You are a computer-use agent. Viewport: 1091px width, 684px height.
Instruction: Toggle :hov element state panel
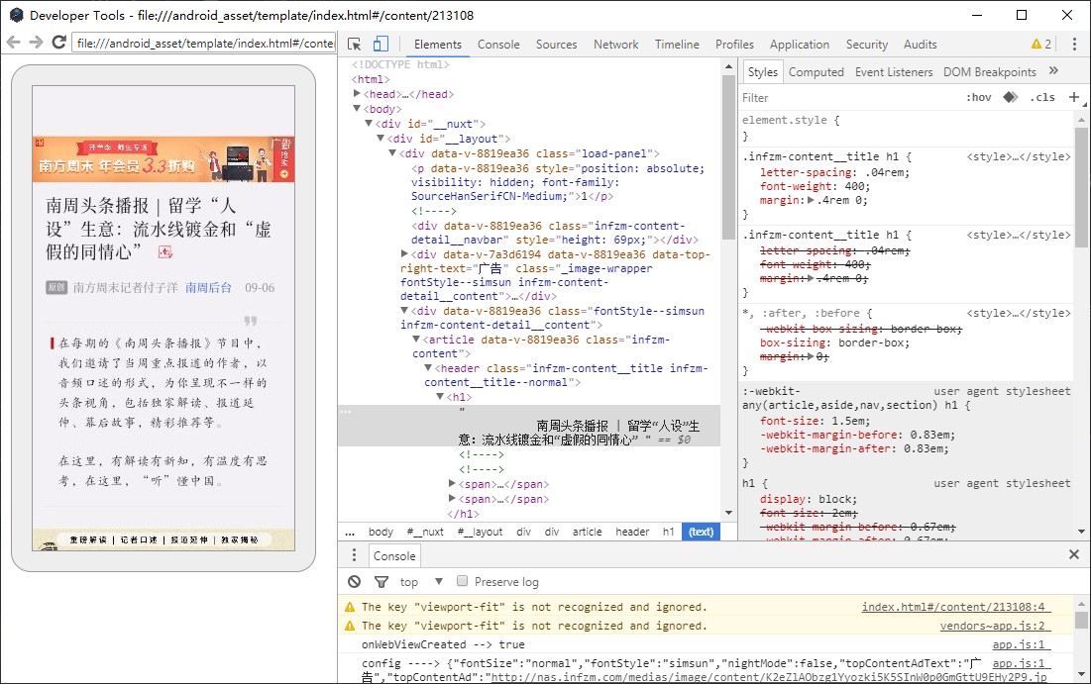point(978,97)
